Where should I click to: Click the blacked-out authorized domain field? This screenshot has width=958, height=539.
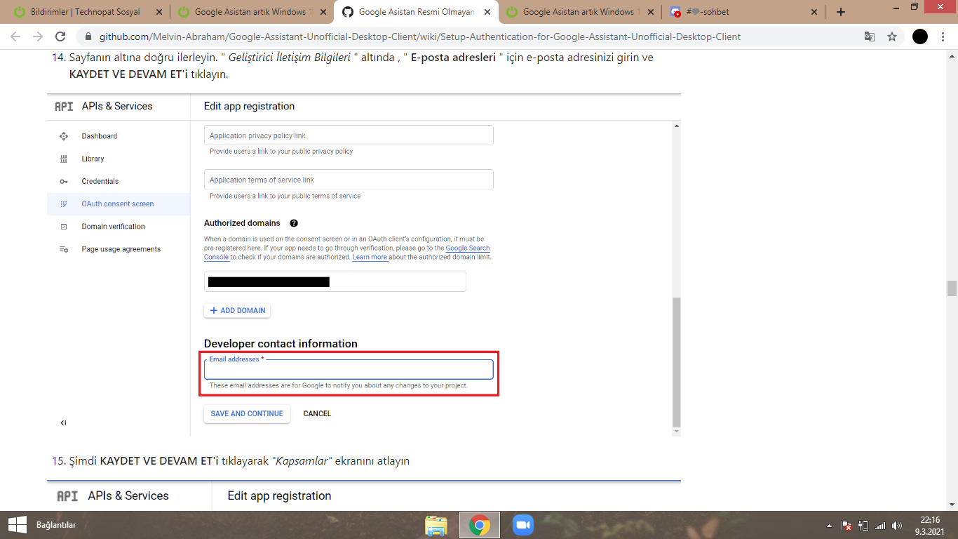pyautogui.click(x=335, y=282)
